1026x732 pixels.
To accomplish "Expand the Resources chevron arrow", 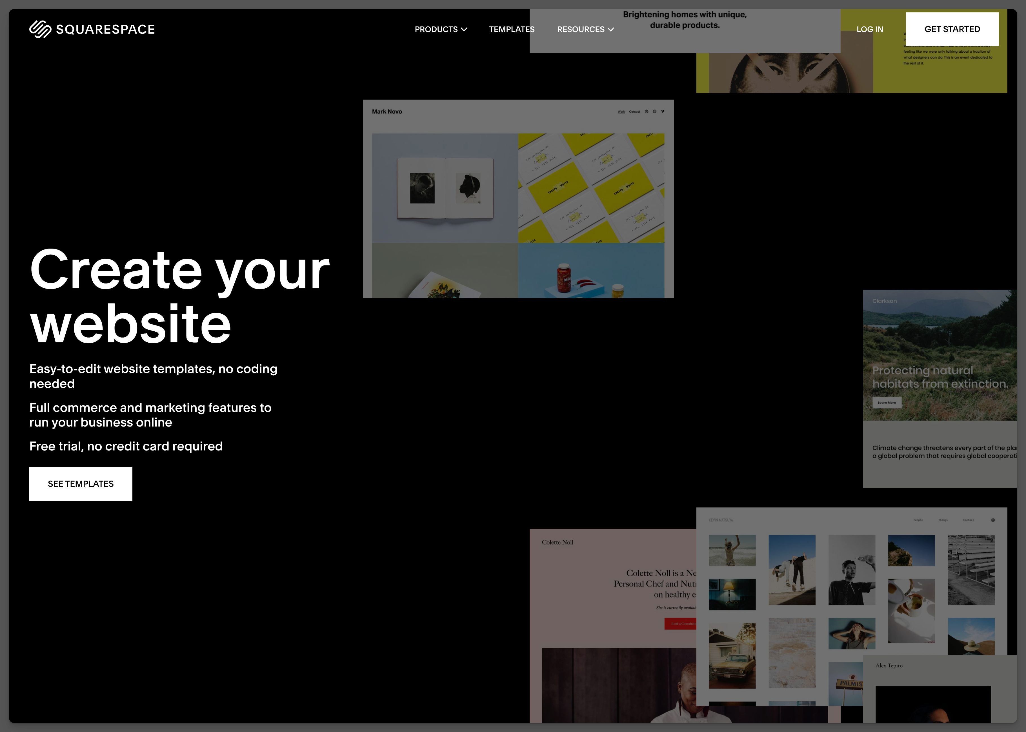I will [611, 30].
